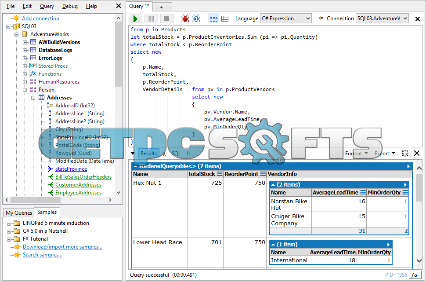The width and height of the screenshot is (426, 282).
Task: Open the File menu
Action: point(11,6)
